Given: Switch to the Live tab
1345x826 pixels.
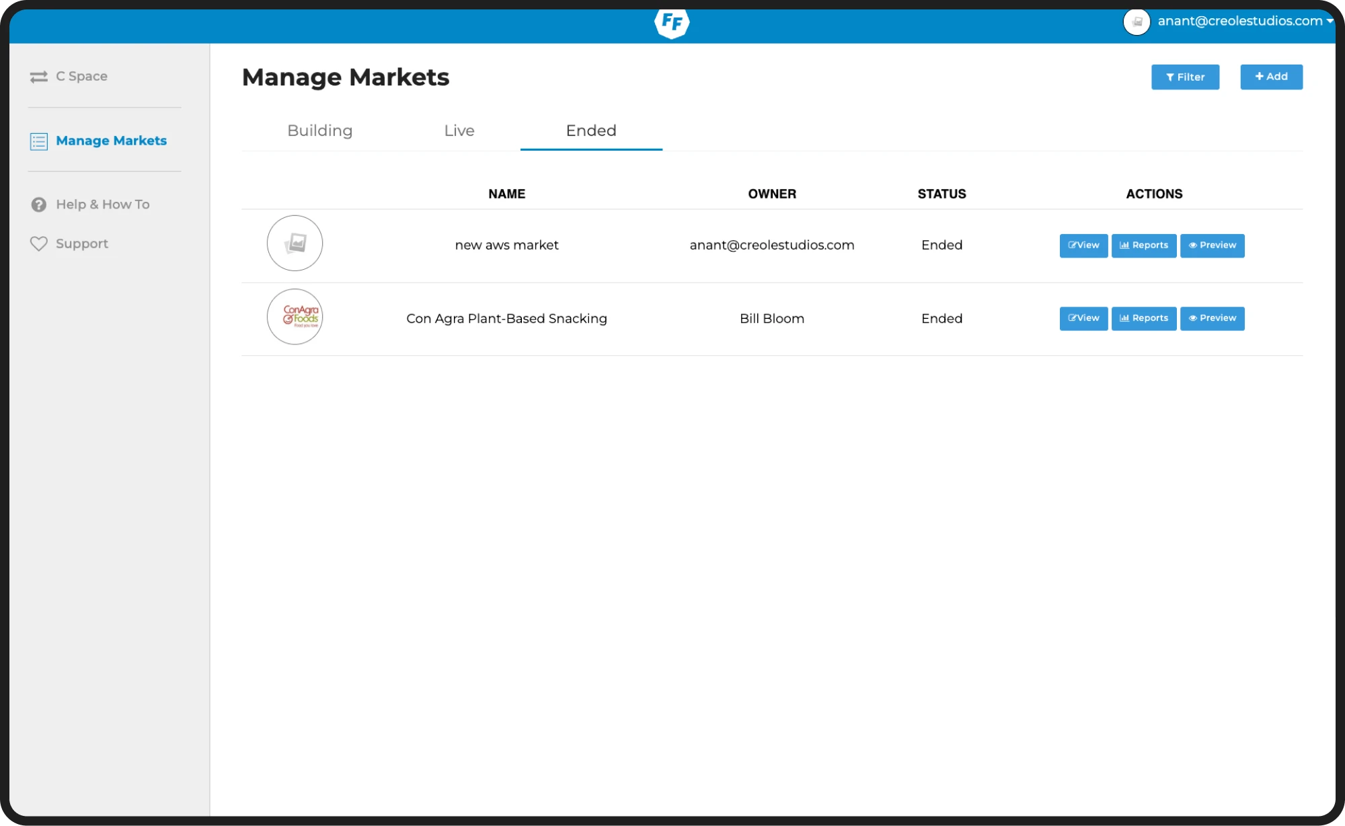Looking at the screenshot, I should [459, 130].
